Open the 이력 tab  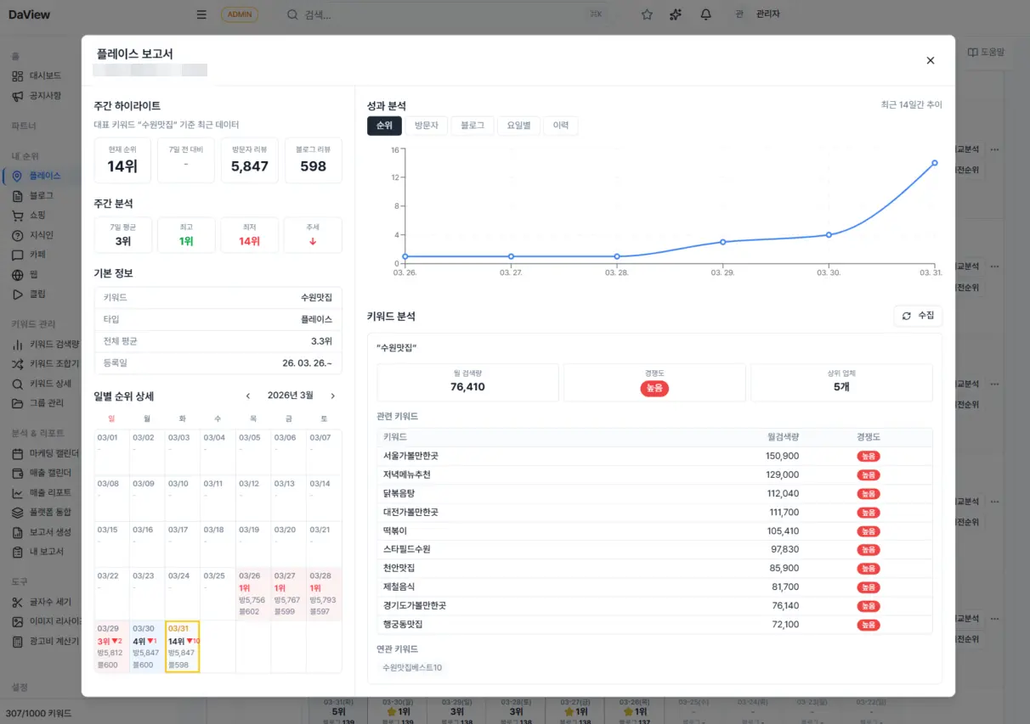click(x=560, y=126)
